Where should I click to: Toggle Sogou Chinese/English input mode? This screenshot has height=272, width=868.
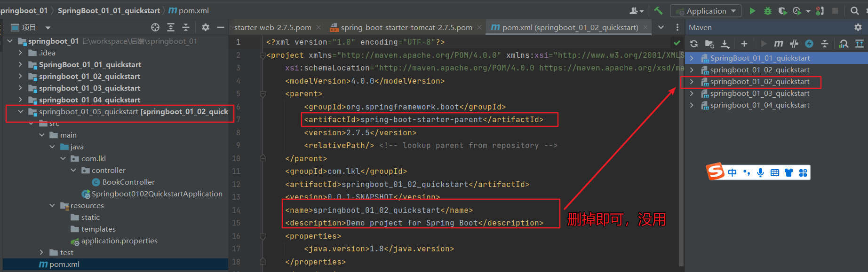coord(733,172)
